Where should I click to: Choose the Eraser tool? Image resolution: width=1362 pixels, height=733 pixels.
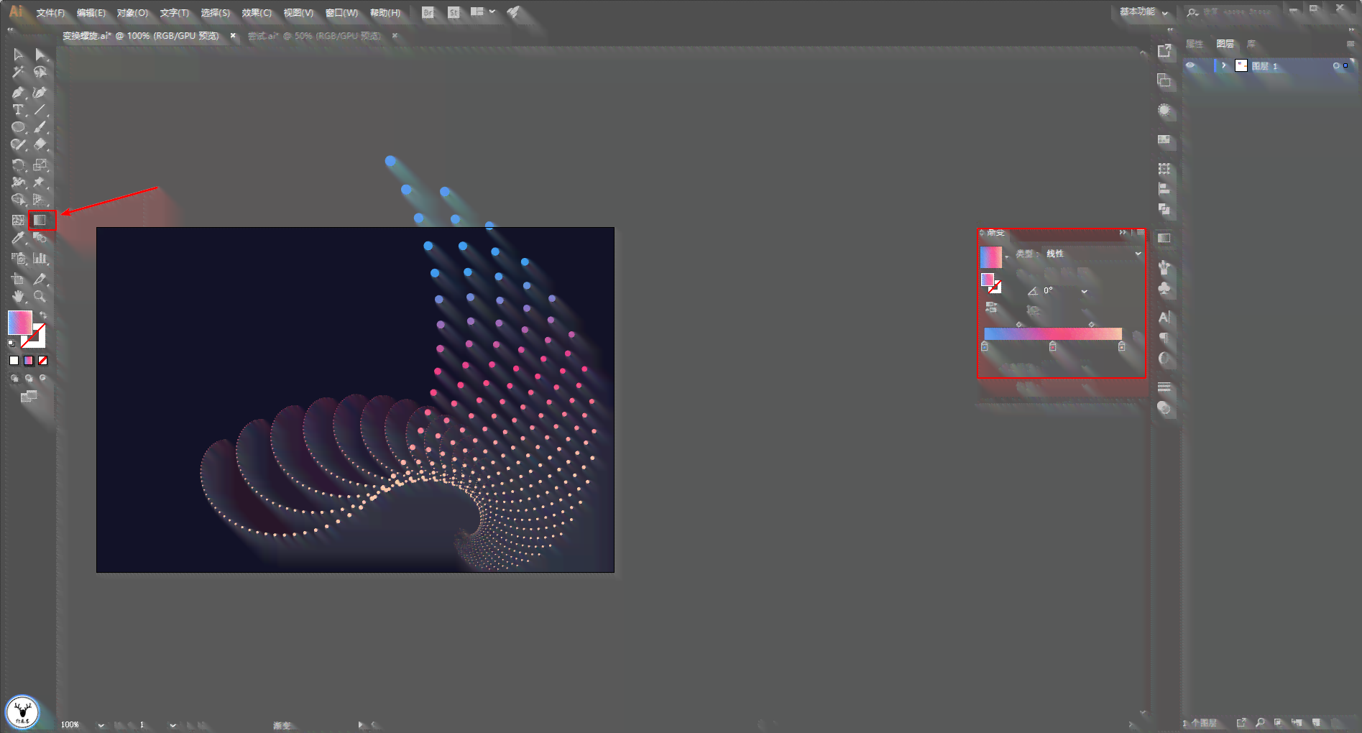40,144
